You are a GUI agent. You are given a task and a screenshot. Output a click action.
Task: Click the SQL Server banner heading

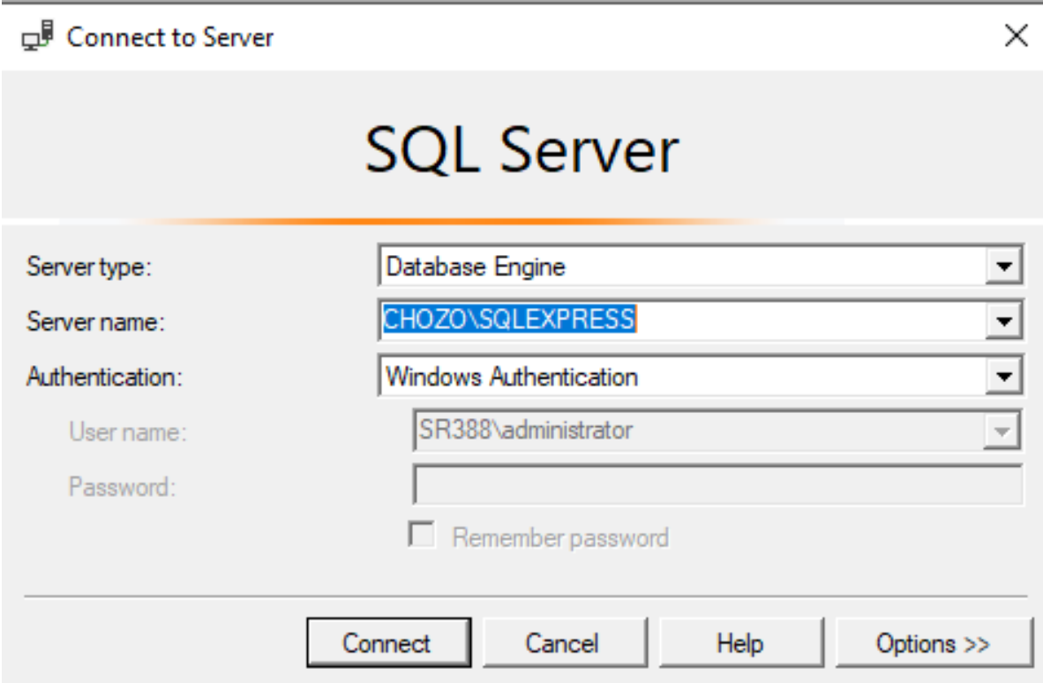[x=521, y=150]
